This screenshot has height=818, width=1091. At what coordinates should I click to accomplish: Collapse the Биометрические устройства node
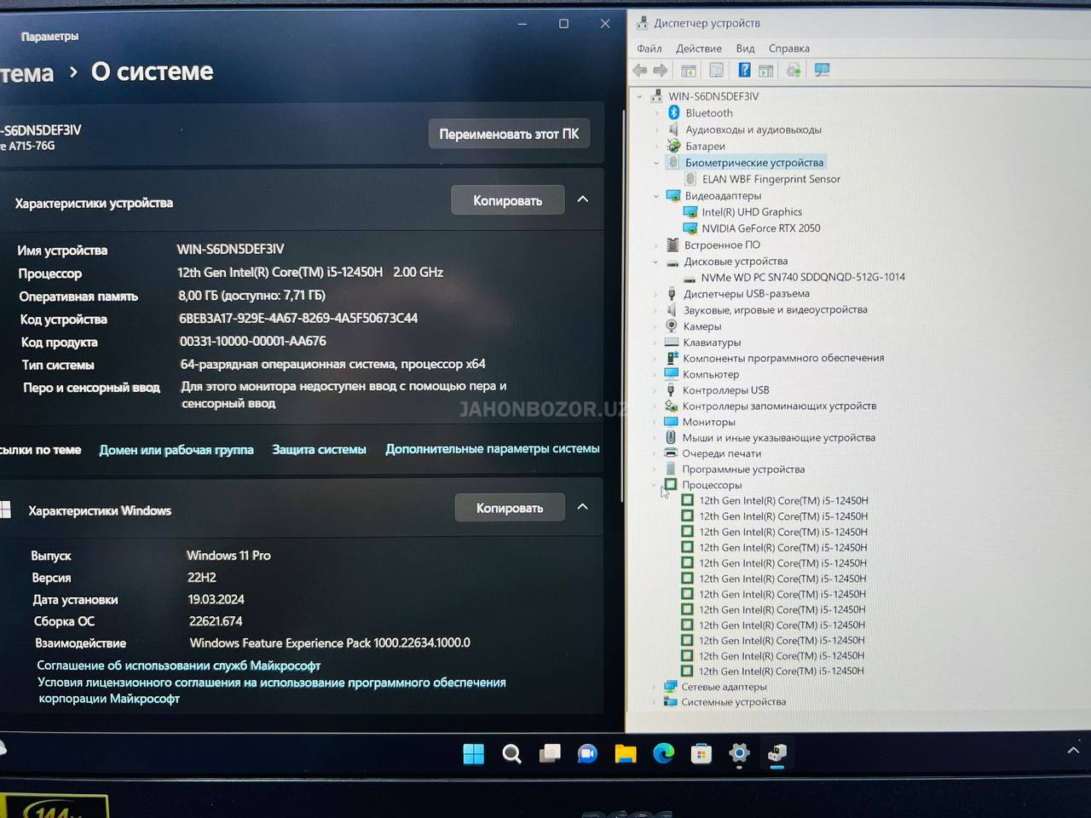point(656,163)
